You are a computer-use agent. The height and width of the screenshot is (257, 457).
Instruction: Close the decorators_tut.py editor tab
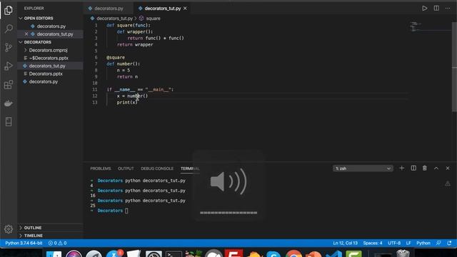click(x=185, y=9)
